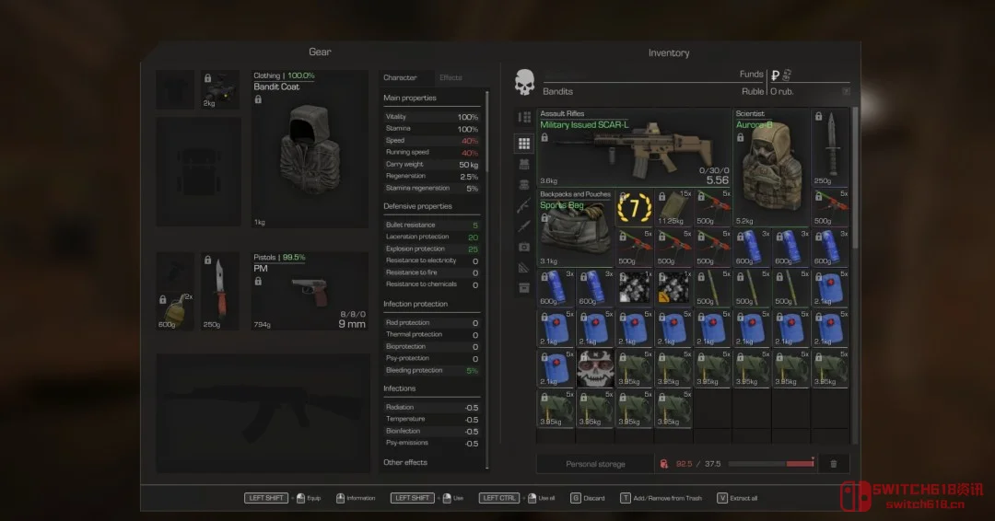Image resolution: width=995 pixels, height=521 pixels.
Task: Select the grid view filter icon
Action: coord(524,144)
